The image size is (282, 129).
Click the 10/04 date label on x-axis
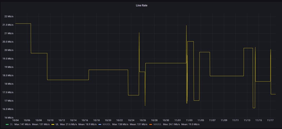15,120
